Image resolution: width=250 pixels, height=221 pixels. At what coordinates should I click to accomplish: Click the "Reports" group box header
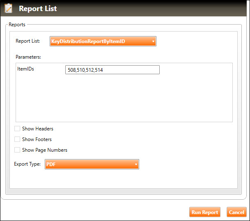[17, 25]
